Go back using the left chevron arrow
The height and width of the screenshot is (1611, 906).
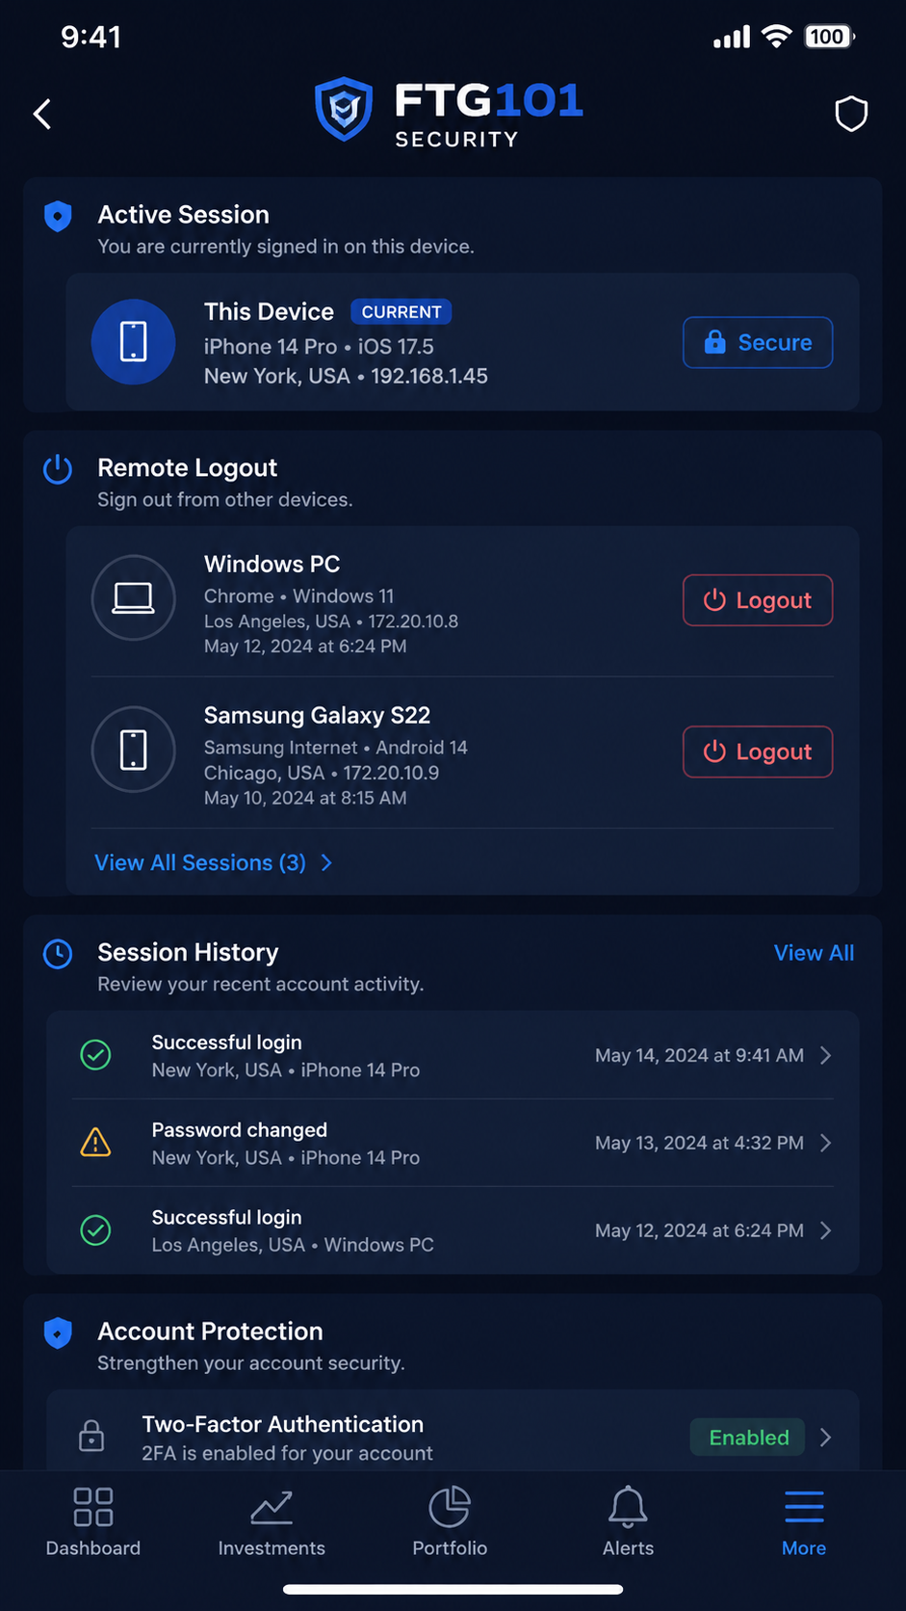[42, 114]
